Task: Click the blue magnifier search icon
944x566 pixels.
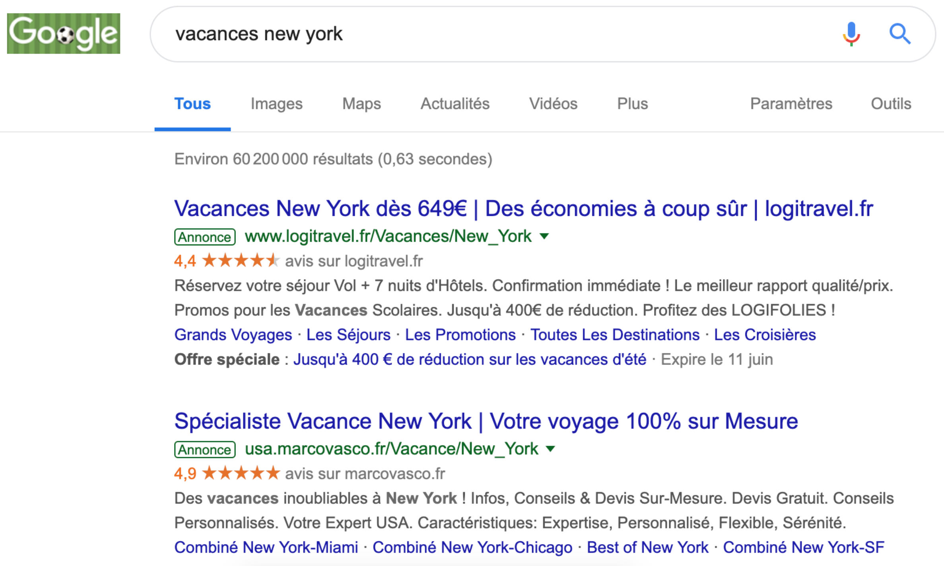Action: (900, 34)
